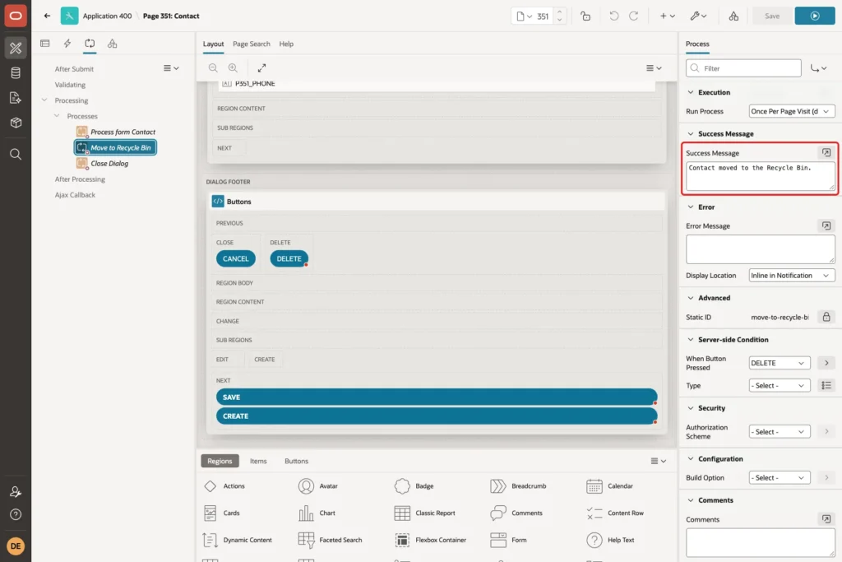This screenshot has height=562, width=842.
Task: Open the Build Option dropdown
Action: [x=780, y=477]
